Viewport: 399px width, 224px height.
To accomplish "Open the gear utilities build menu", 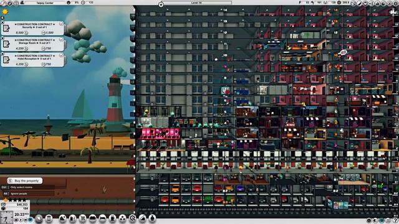I will pyautogui.click(x=132, y=218).
